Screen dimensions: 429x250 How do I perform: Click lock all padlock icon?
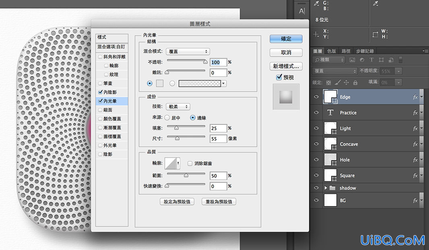pos(355,82)
